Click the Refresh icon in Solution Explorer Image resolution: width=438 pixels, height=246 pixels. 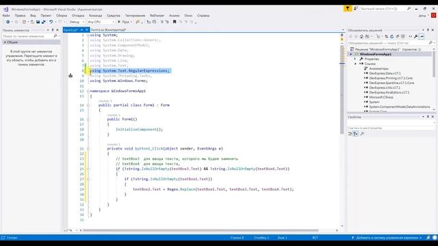(x=391, y=36)
